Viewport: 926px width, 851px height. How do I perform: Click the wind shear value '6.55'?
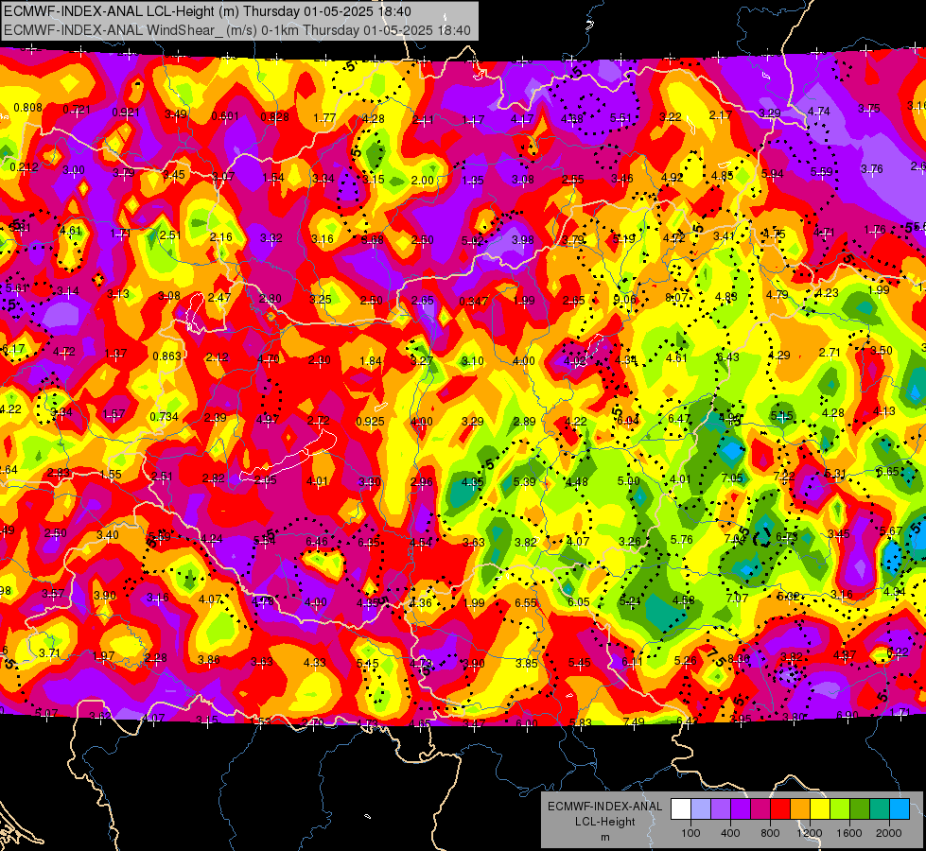pos(526,603)
